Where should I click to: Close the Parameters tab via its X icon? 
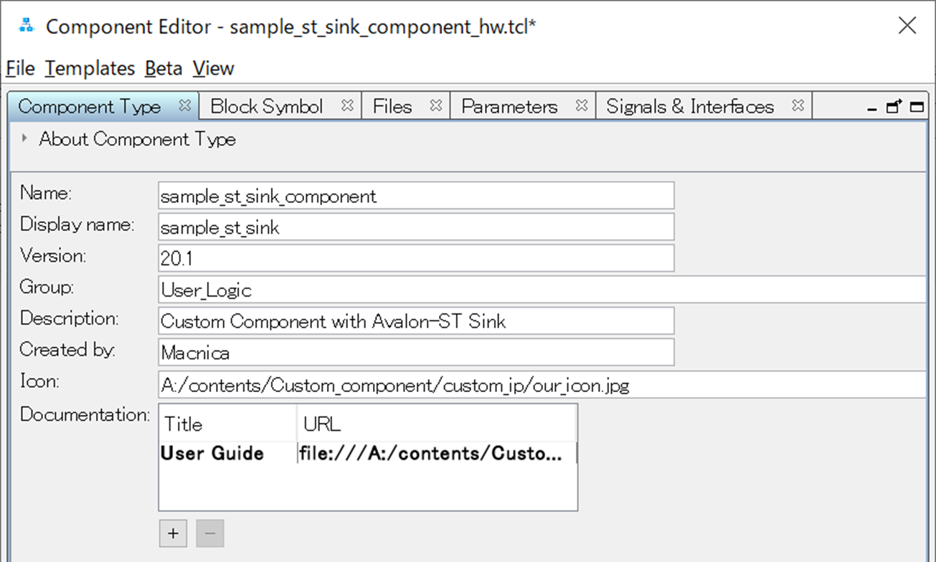tap(582, 105)
